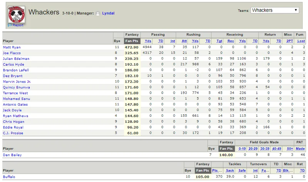Sort by 30-39 field goals column
This screenshot has width=308, height=182.
tap(265, 149)
